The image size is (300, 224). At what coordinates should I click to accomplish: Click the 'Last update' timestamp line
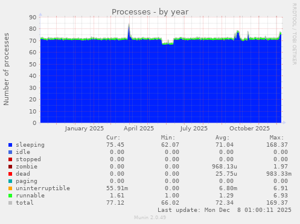[x=225, y=210]
